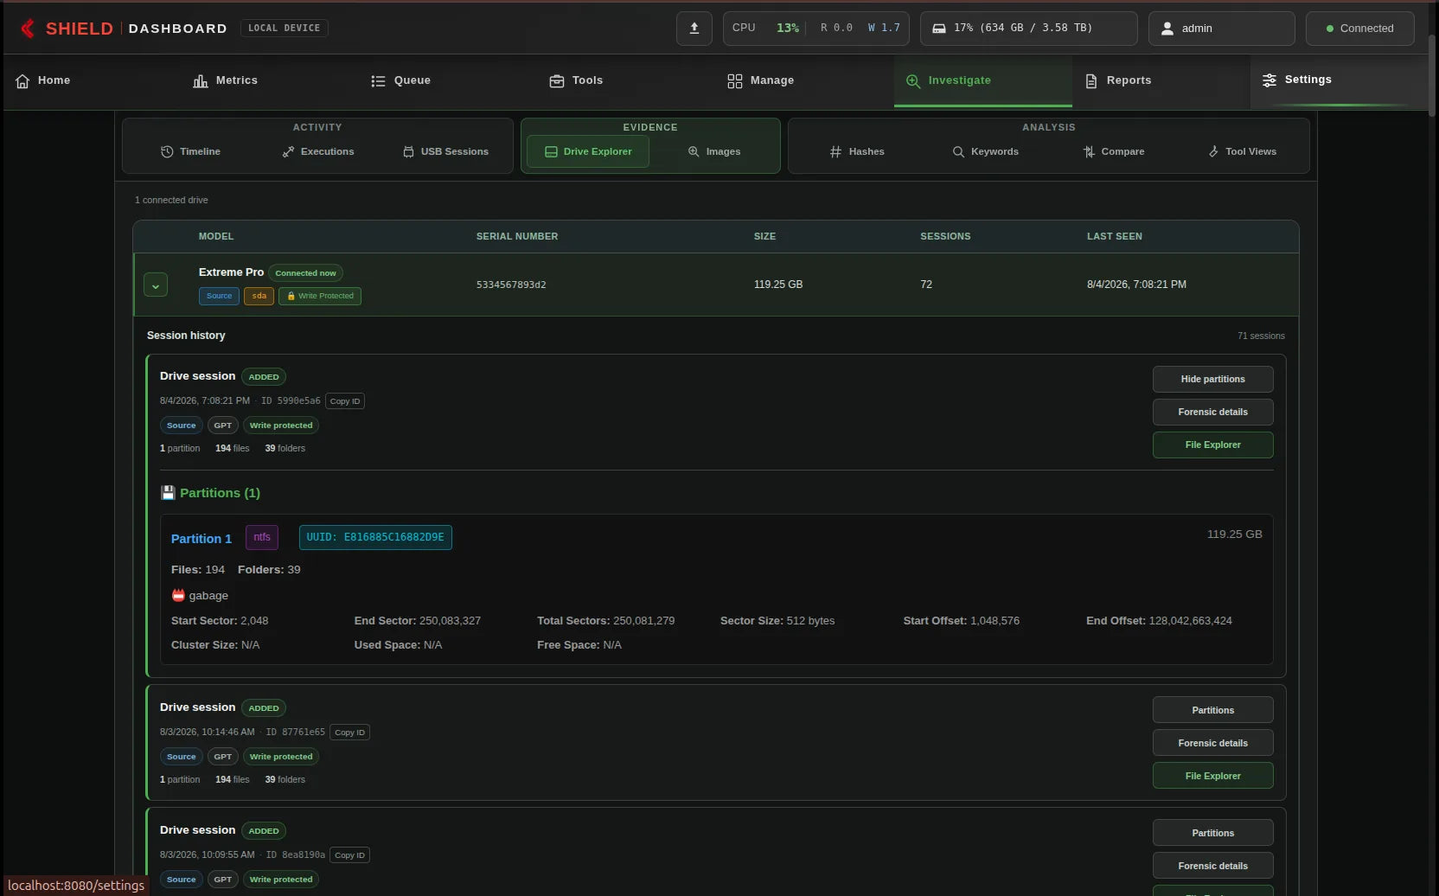
Task: Click the red disk icon next to gabage
Action: click(178, 595)
